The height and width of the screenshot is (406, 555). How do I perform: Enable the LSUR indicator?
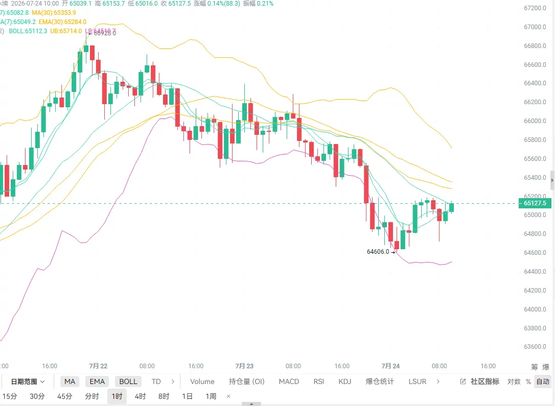coord(418,381)
